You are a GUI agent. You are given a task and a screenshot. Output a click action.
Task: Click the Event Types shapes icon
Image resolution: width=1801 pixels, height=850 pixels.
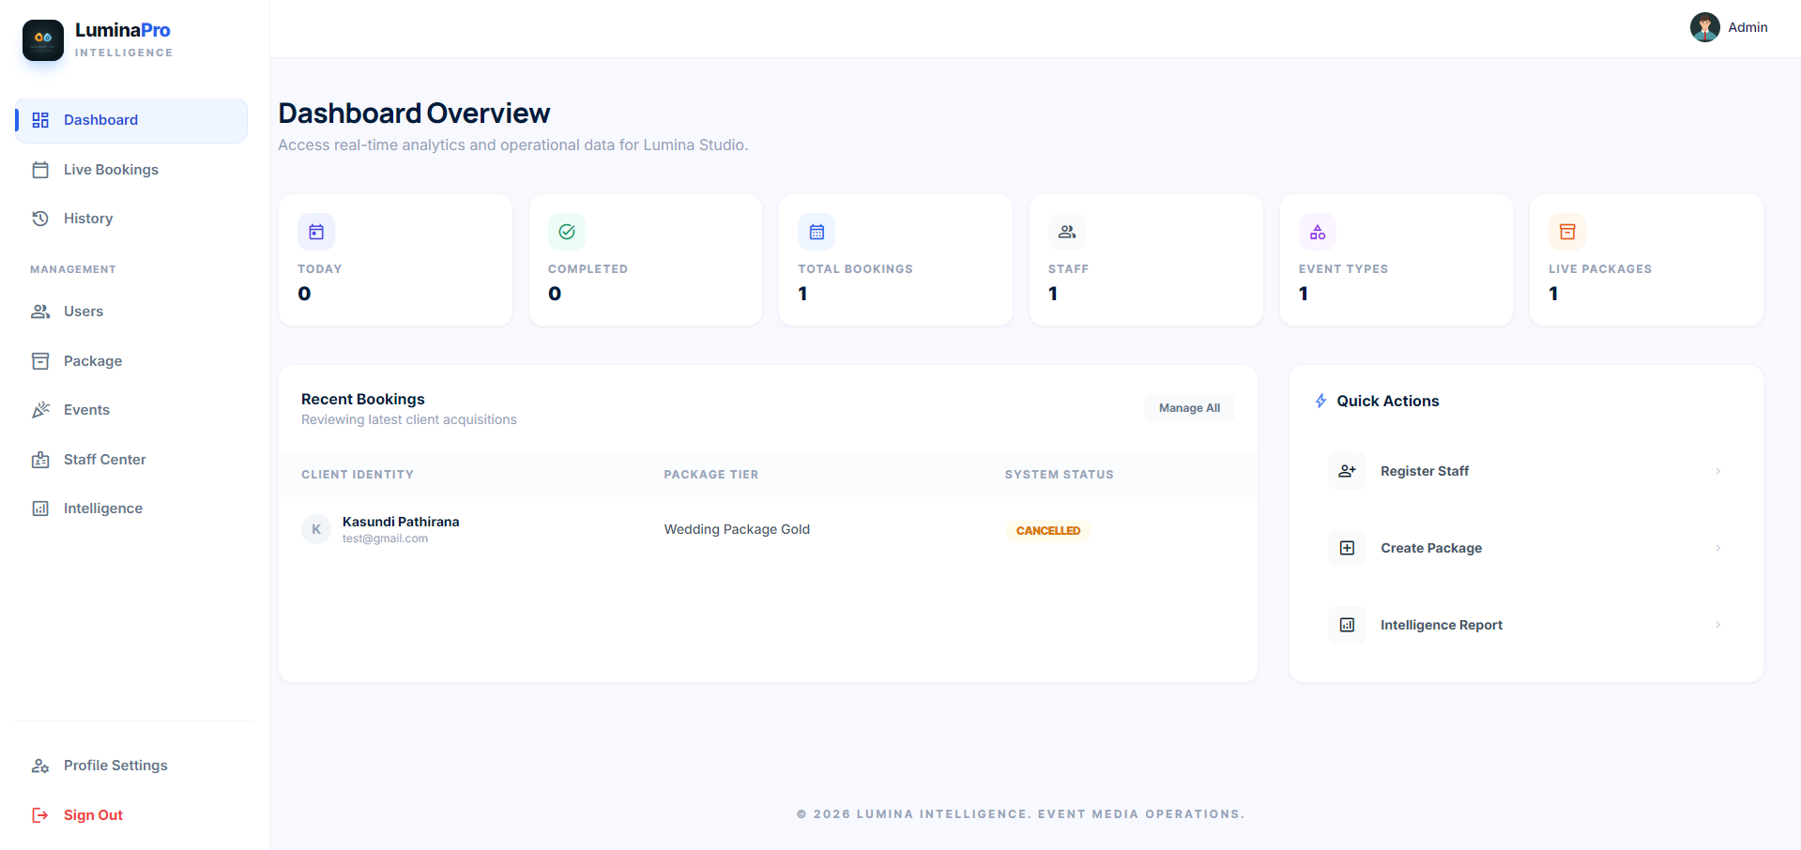pyautogui.click(x=1318, y=232)
